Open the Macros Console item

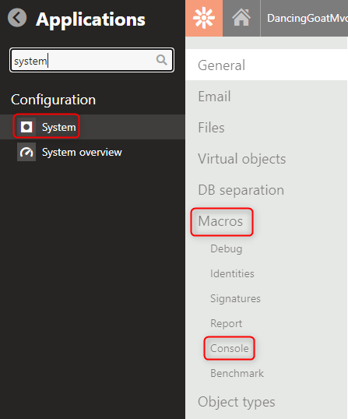pos(230,348)
